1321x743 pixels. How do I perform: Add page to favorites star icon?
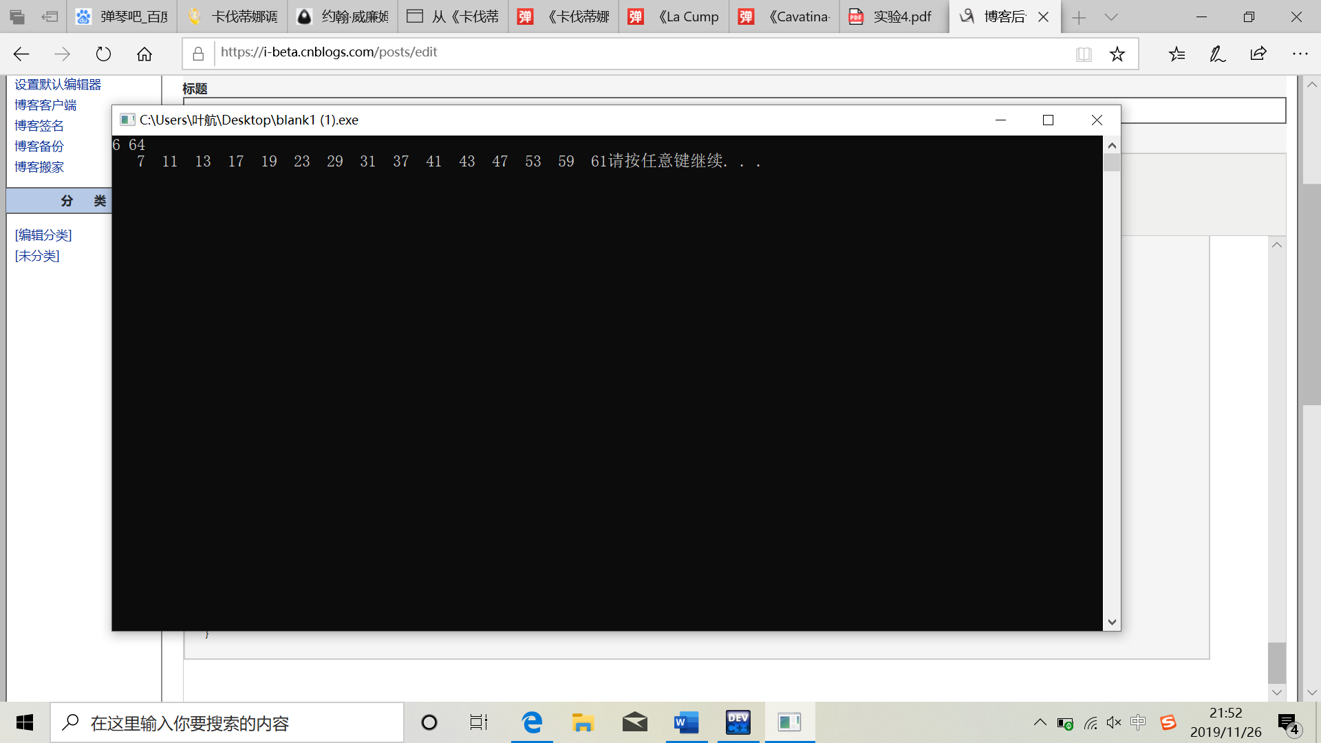[x=1117, y=54]
